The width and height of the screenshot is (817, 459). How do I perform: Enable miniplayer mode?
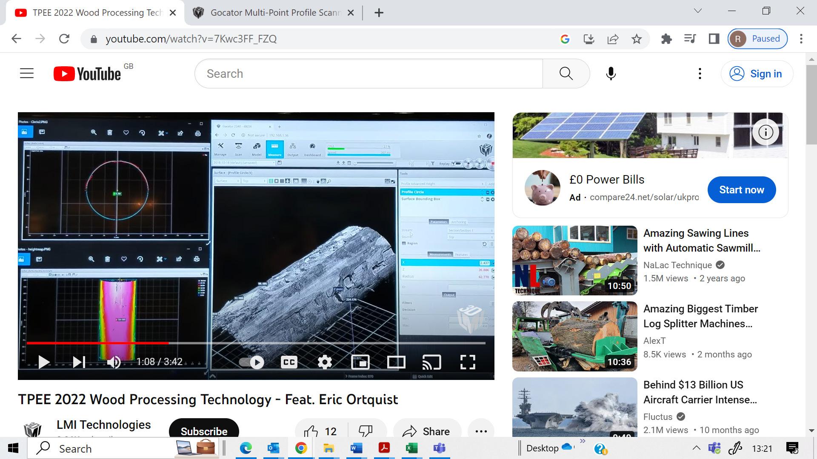click(x=360, y=362)
